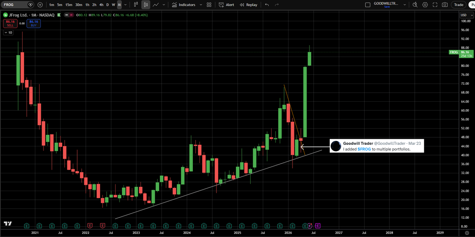Open the compare or add symbol plus icon

point(40,5)
